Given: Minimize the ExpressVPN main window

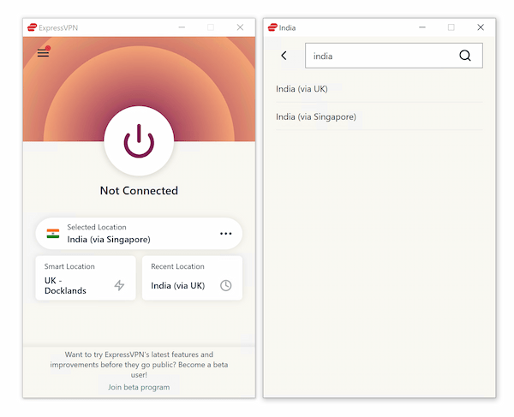Looking at the screenshot, I should [182, 27].
